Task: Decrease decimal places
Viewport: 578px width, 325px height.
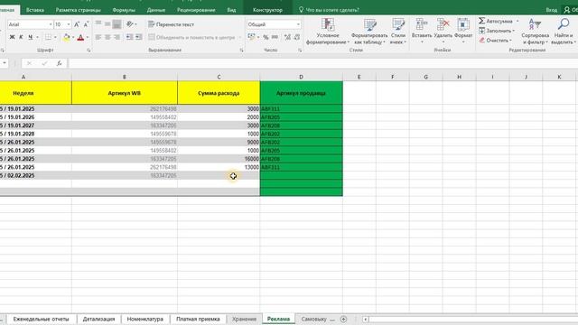Action: click(297, 37)
